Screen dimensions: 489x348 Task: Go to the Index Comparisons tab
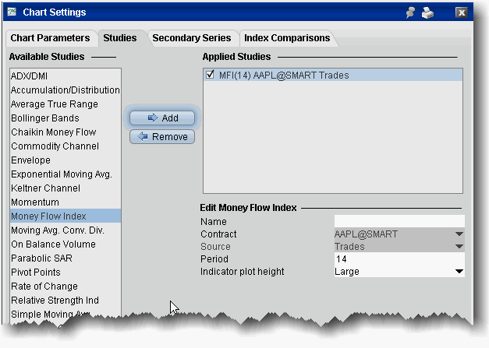tap(287, 38)
